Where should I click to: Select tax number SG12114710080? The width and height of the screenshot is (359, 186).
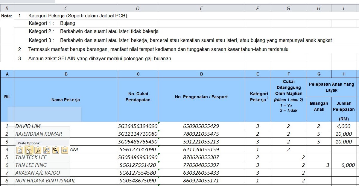click(x=138, y=134)
